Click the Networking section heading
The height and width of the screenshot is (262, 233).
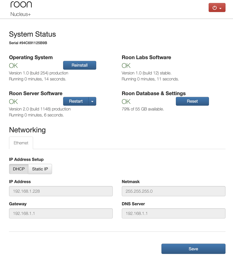[27, 130]
